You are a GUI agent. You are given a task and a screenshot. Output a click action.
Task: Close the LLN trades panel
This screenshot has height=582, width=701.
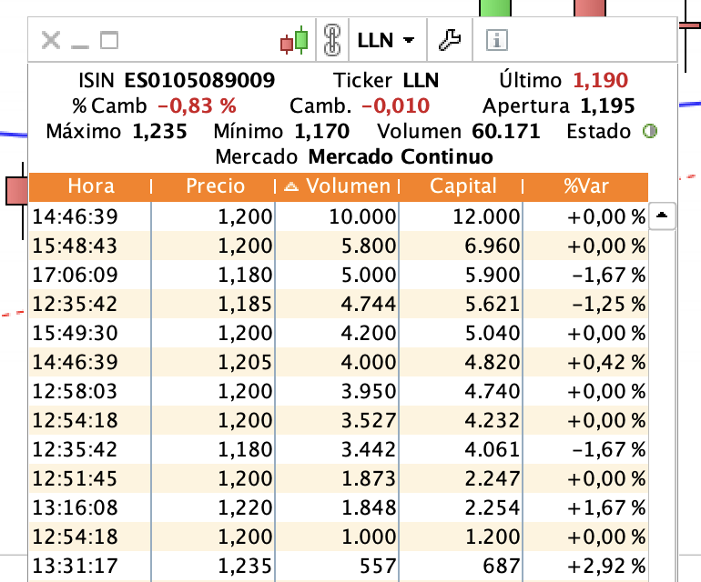[x=52, y=41]
